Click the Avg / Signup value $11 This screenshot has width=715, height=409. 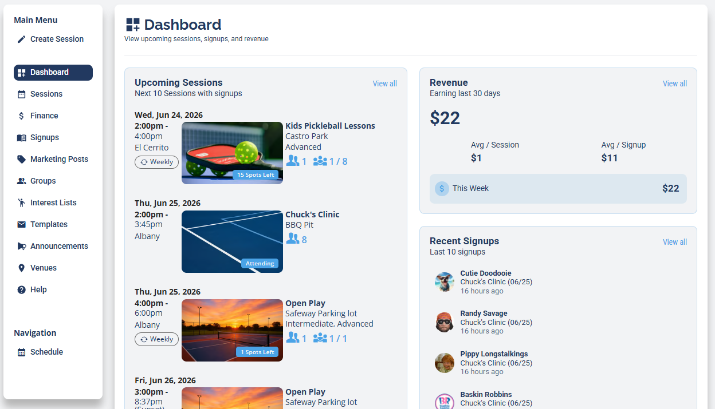point(610,158)
